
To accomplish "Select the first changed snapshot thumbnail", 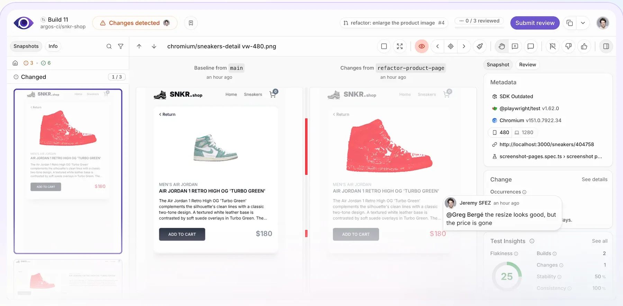I will 68,171.
